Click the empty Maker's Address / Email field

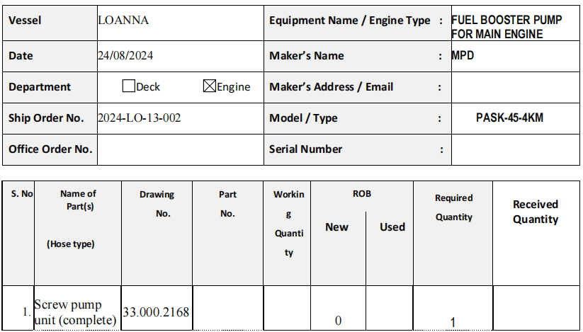[515, 87]
